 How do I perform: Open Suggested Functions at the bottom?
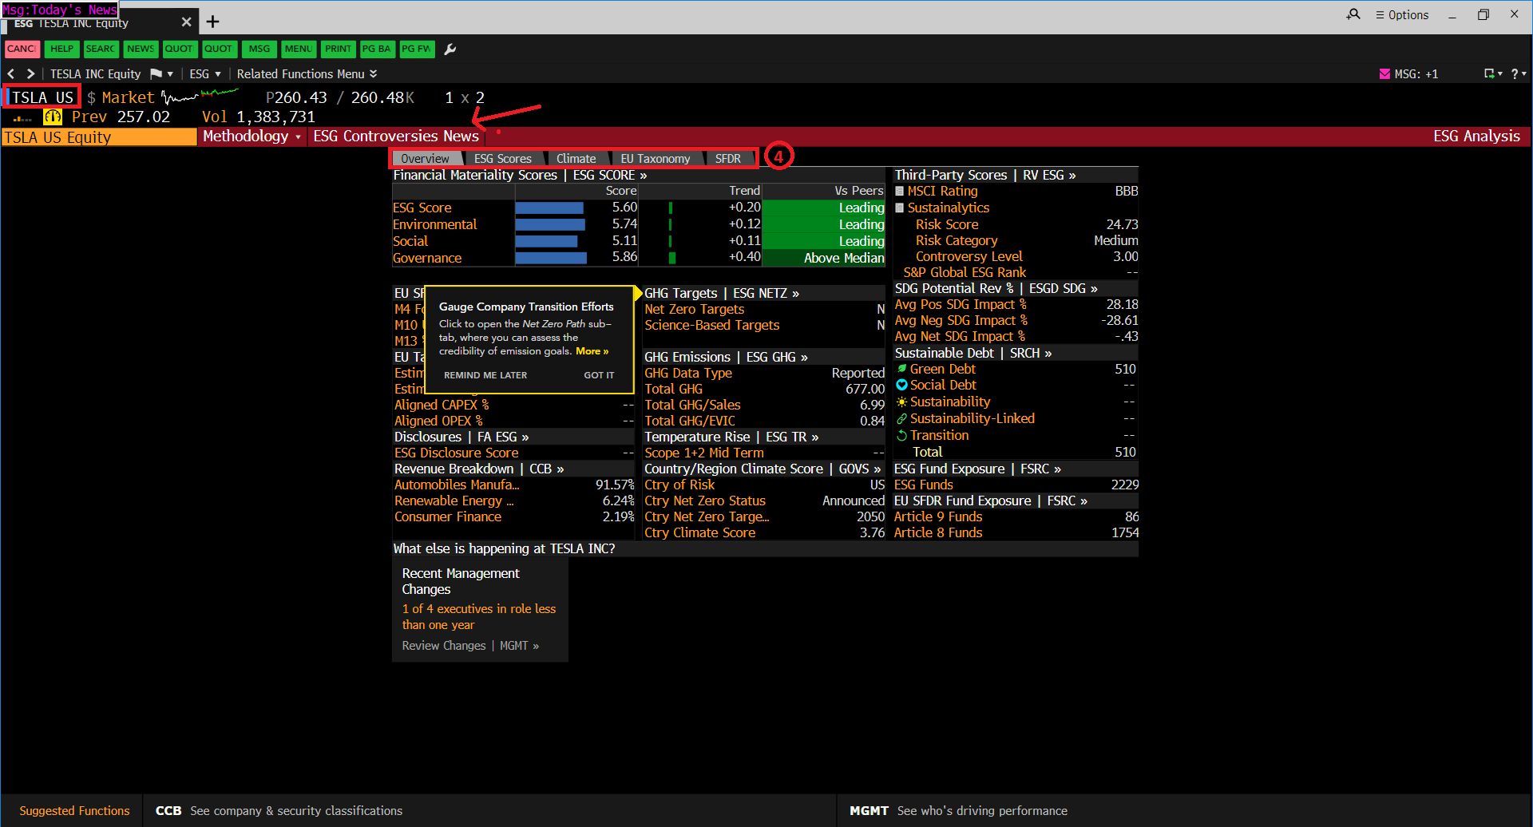(74, 811)
